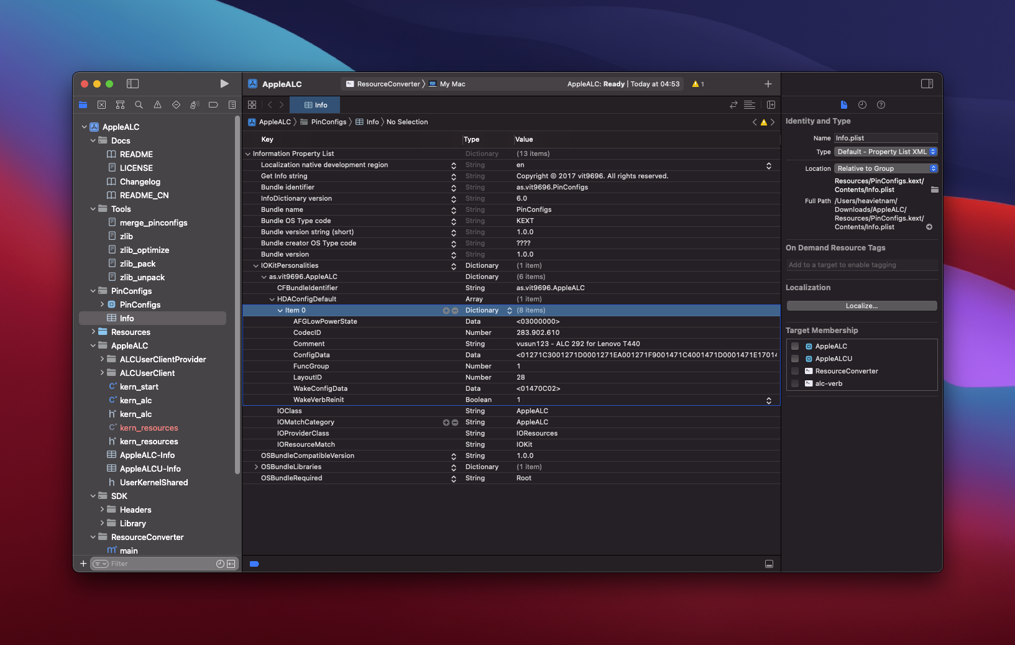Toggle the navigator sidebar panel

tap(132, 84)
